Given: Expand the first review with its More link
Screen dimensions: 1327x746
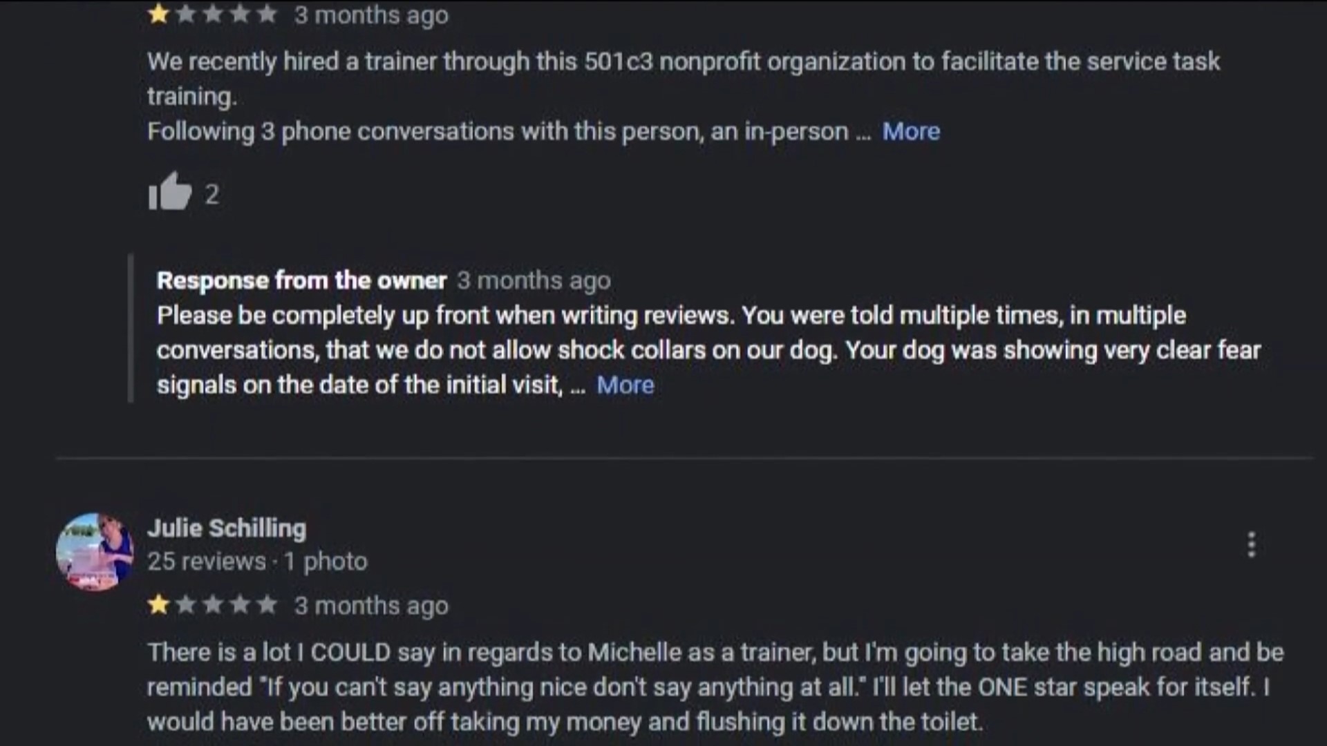Looking at the screenshot, I should [910, 131].
